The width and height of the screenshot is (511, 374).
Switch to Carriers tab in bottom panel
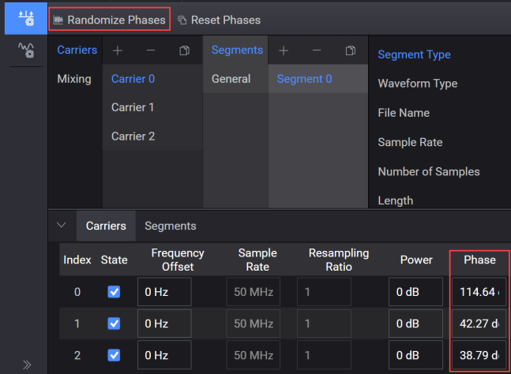point(106,226)
